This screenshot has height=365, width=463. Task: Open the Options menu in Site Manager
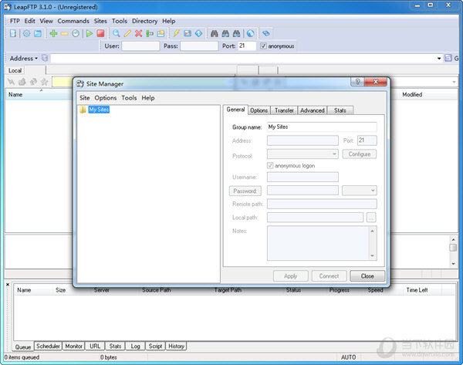pyautogui.click(x=106, y=98)
